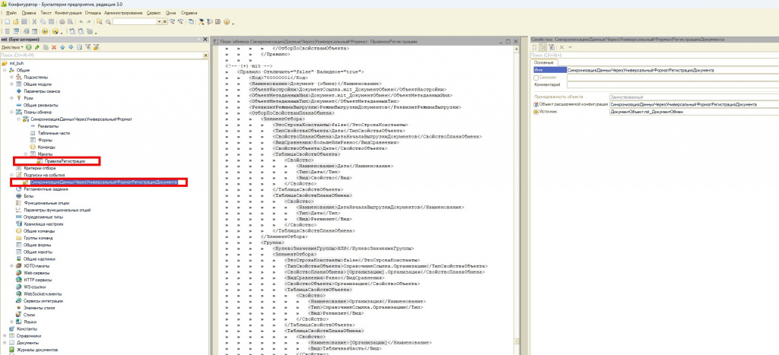Move item down with blue down arrow

(x=71, y=47)
